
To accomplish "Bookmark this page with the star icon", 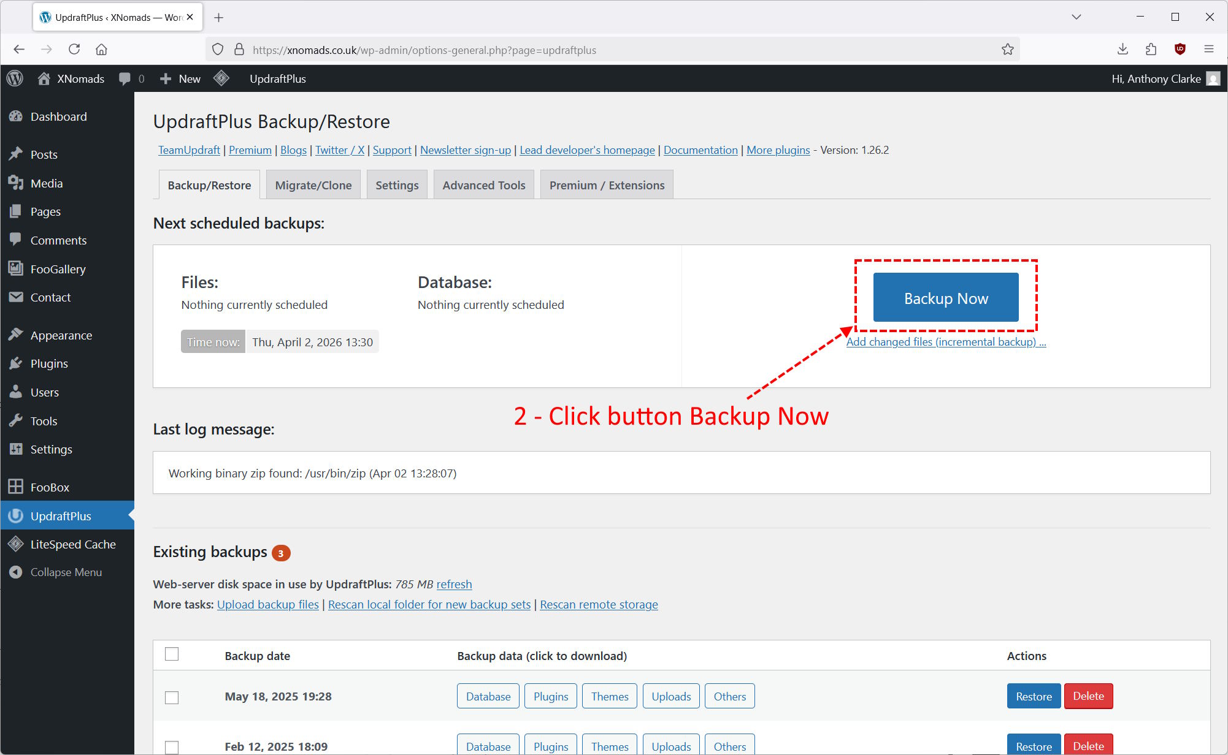I will point(1007,50).
